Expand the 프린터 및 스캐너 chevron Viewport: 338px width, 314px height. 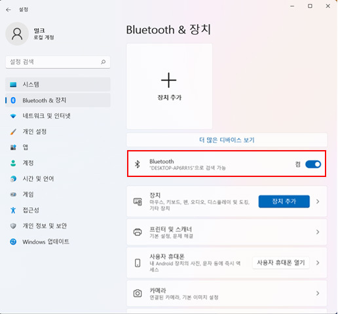click(318, 232)
